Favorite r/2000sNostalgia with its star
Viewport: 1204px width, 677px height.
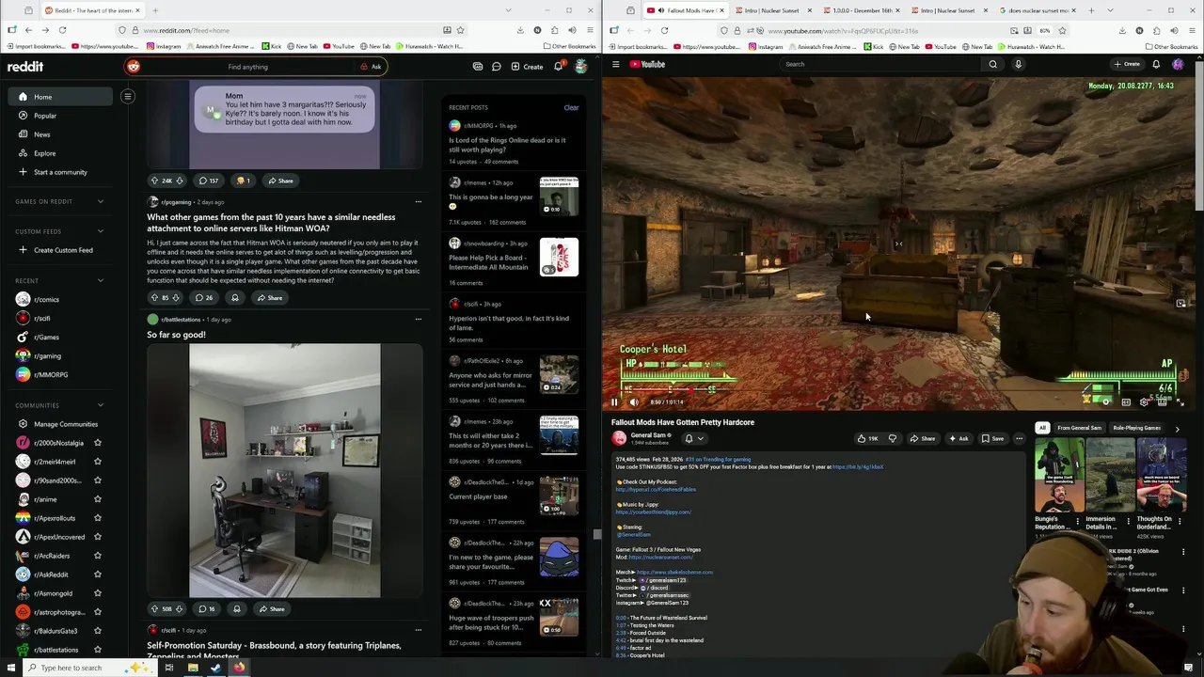98,443
